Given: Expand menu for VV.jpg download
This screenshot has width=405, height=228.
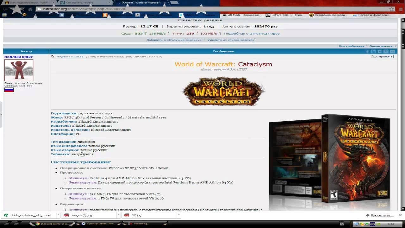Looking at the screenshot, I should pos(179,215).
